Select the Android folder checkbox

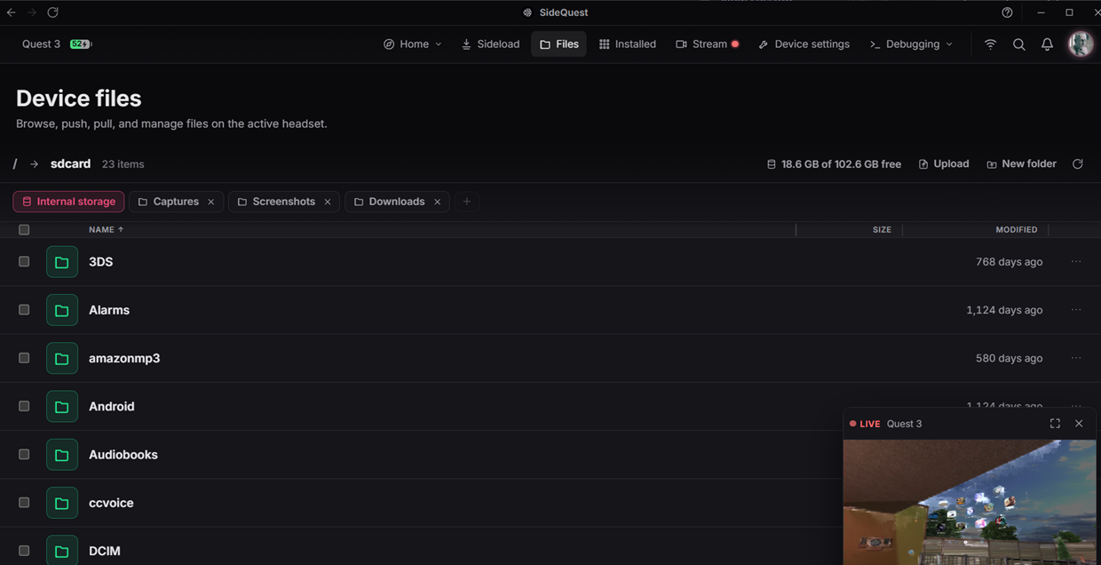click(24, 406)
